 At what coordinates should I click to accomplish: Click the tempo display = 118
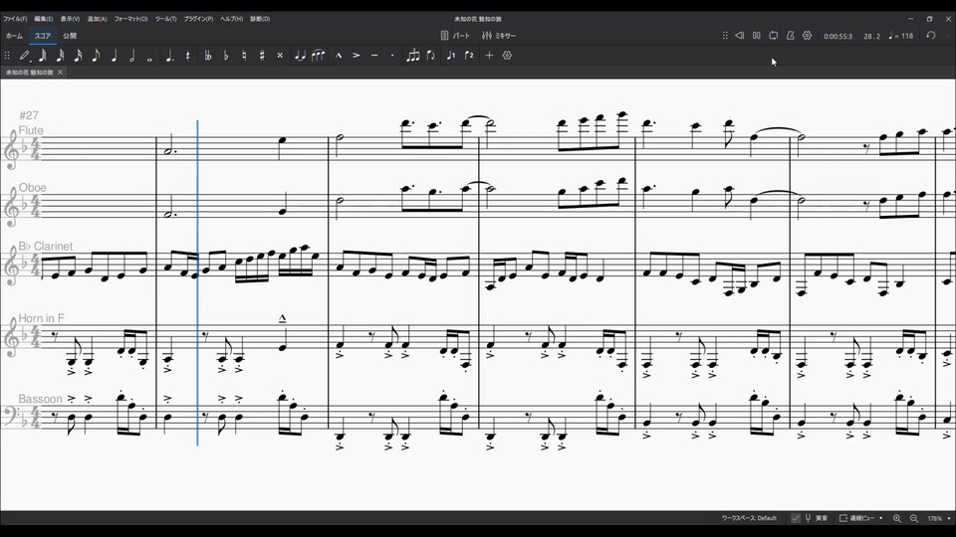coord(901,36)
